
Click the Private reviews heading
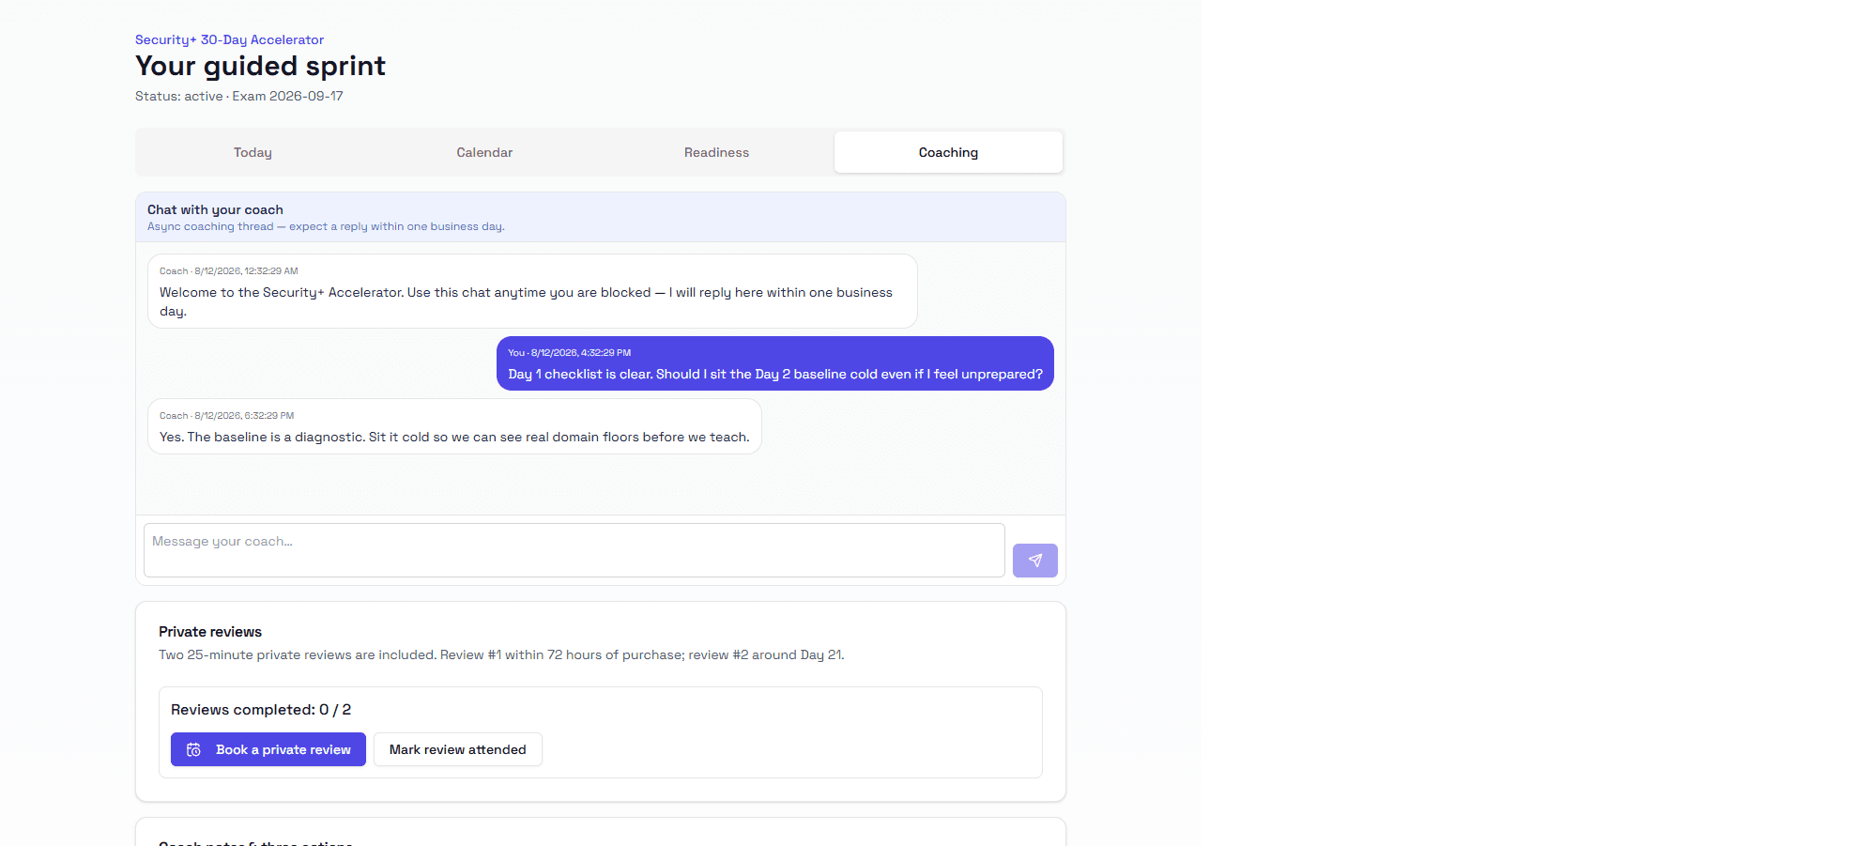(210, 632)
